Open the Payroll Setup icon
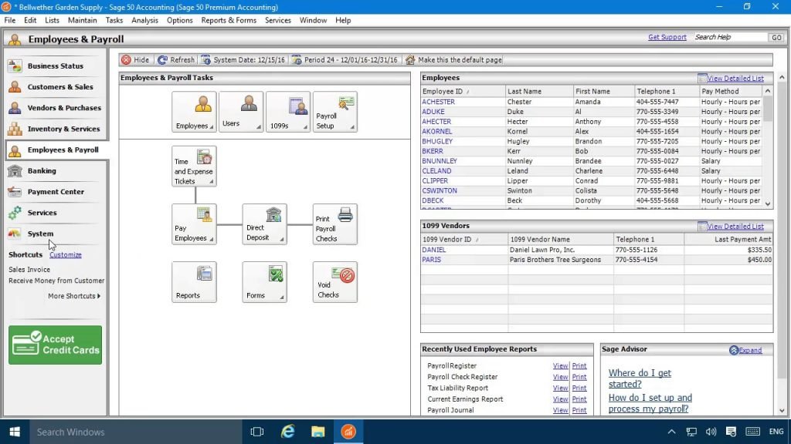 coord(335,112)
